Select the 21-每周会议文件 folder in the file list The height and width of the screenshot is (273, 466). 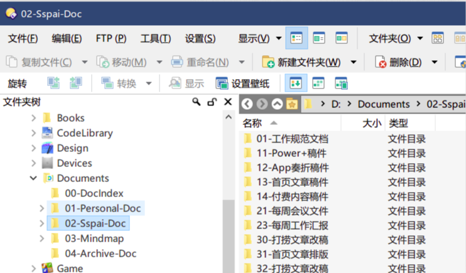point(292,211)
